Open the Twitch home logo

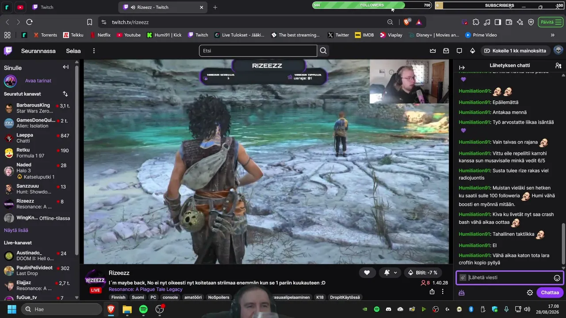[8, 51]
